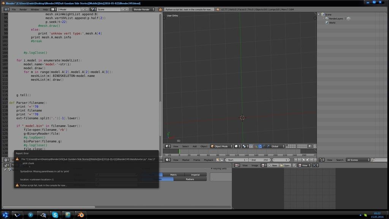The width and height of the screenshot is (389, 219).
Task: Toggle the 3D manipulator axes button
Action: [256, 146]
